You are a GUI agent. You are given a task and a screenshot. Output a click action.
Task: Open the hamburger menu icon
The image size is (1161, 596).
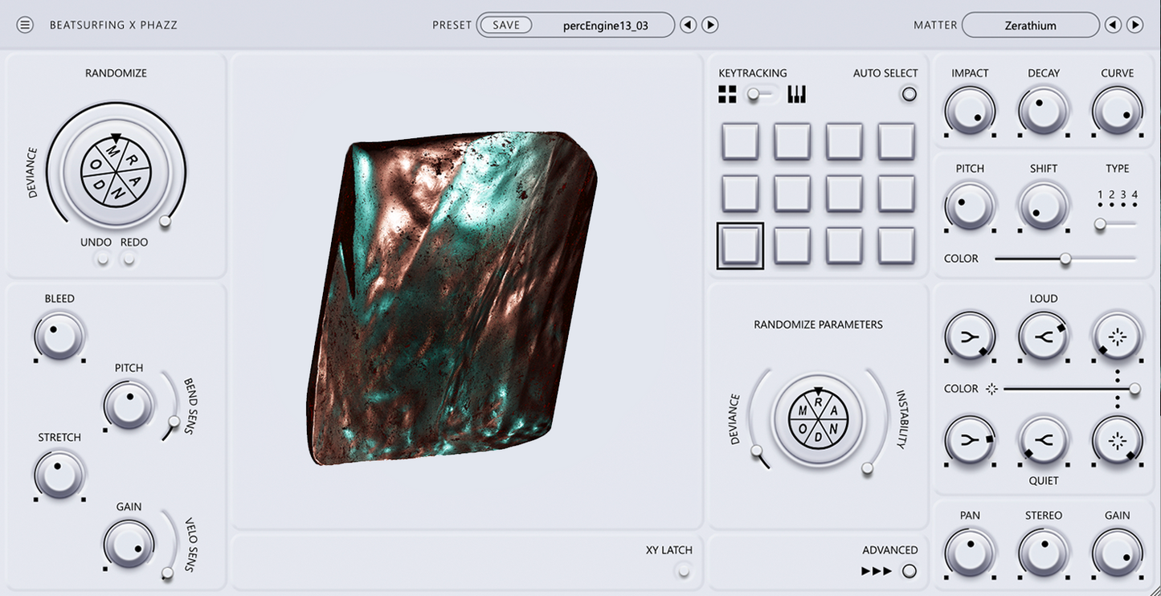[x=25, y=25]
